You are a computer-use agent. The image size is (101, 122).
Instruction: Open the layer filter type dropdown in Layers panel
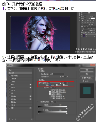tap(84, 29)
